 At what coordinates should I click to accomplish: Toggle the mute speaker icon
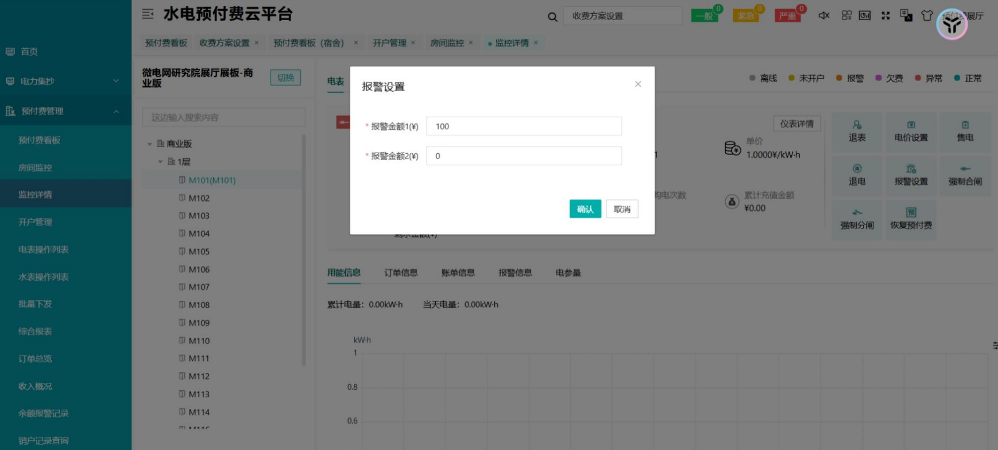tap(823, 15)
